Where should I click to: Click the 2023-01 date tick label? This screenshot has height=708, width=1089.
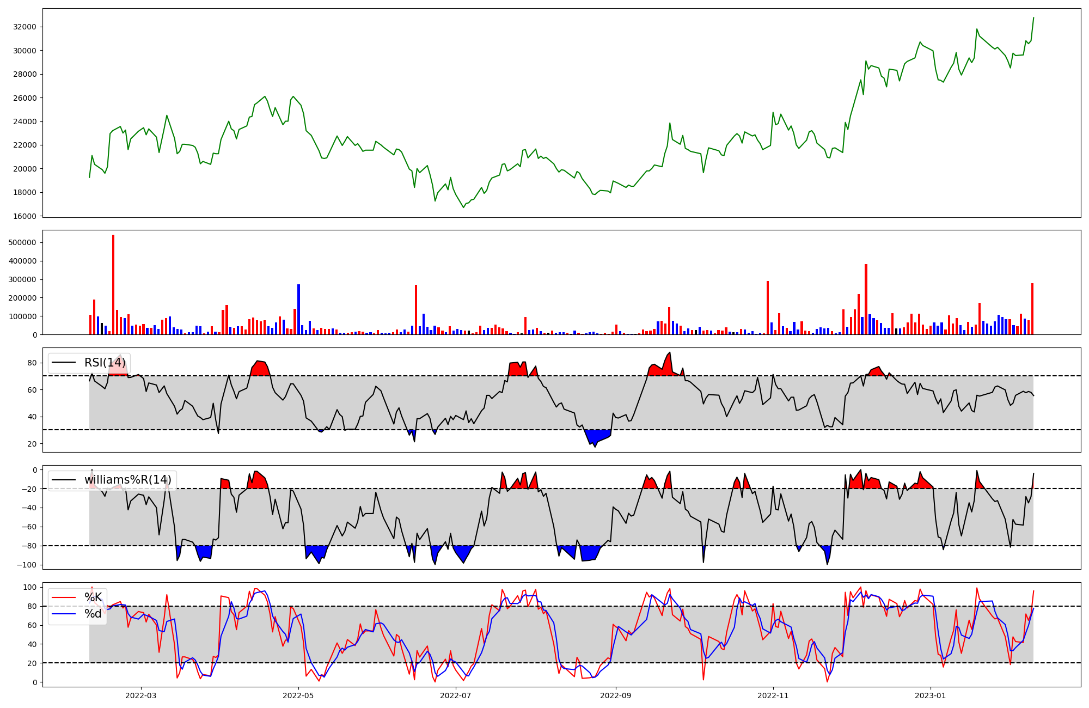tap(930, 695)
